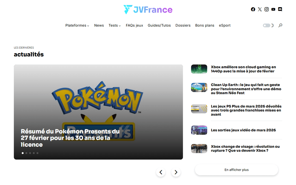The width and height of the screenshot is (296, 185).
Task: Open Xbox cloud gaming 1440p article
Action: tap(243, 69)
